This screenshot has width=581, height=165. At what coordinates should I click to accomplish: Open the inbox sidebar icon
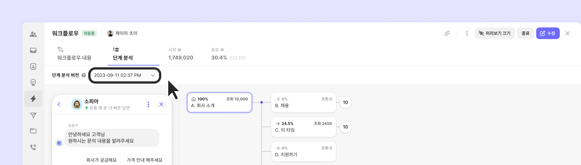pyautogui.click(x=33, y=51)
